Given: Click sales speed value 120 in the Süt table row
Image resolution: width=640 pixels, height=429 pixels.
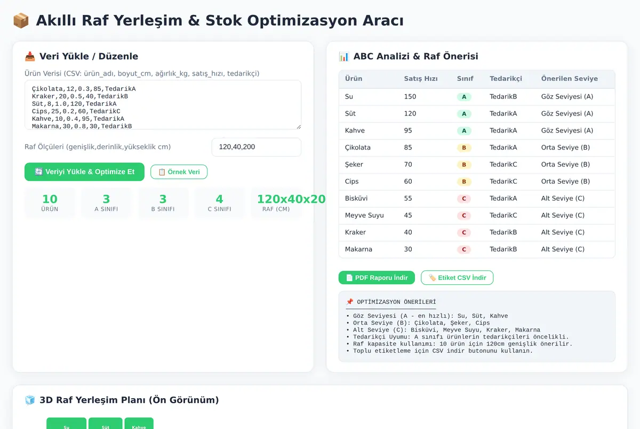Looking at the screenshot, I should coord(410,114).
